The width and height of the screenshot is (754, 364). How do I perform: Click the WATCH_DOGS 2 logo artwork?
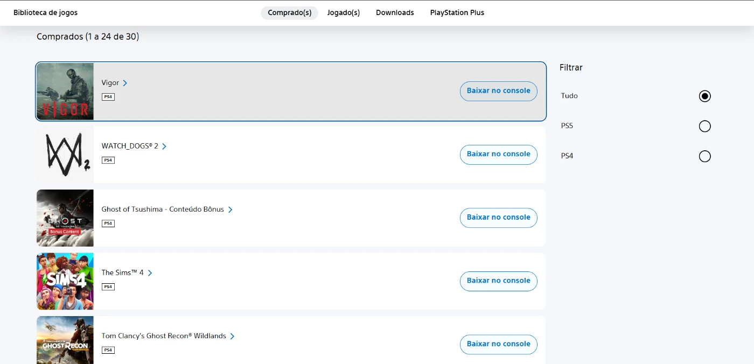[x=65, y=155]
